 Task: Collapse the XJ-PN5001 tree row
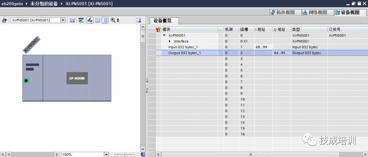[164, 35]
